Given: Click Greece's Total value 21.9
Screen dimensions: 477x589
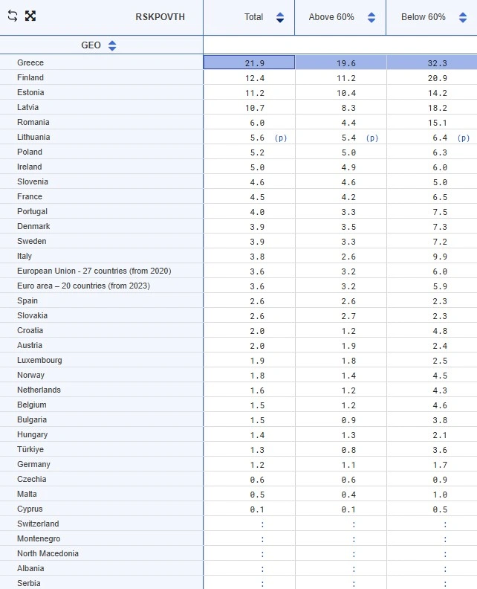Looking at the screenshot, I should tap(254, 63).
